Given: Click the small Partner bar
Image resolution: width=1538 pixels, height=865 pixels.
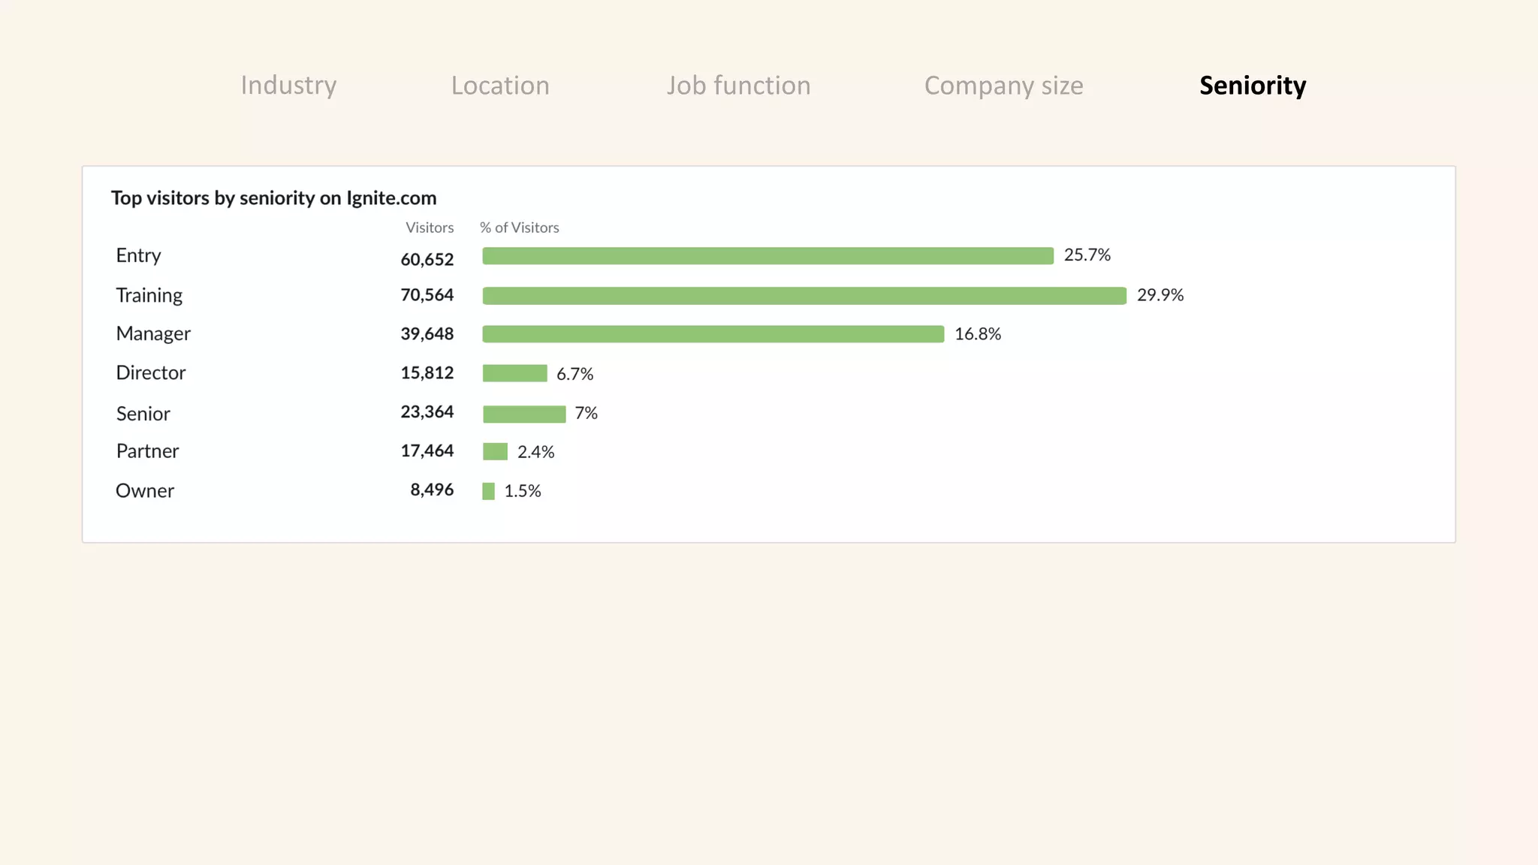Looking at the screenshot, I should click(495, 451).
